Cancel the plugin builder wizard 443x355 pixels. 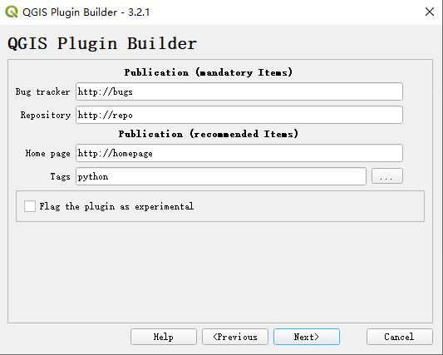pos(400,337)
